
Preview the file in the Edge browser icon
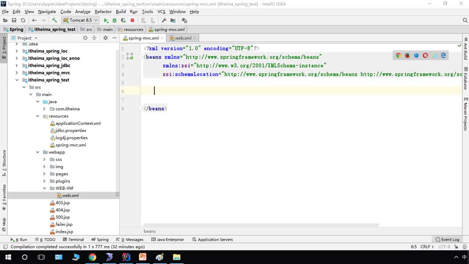point(443,55)
